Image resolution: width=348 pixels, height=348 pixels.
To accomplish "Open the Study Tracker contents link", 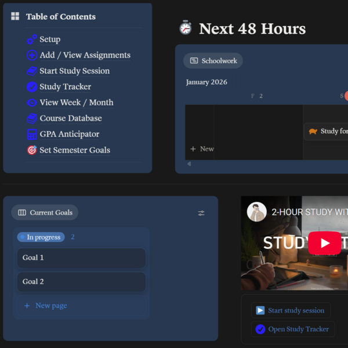I will click(65, 87).
